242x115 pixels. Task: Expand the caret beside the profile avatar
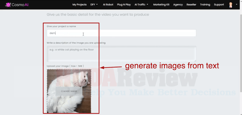(237, 4)
